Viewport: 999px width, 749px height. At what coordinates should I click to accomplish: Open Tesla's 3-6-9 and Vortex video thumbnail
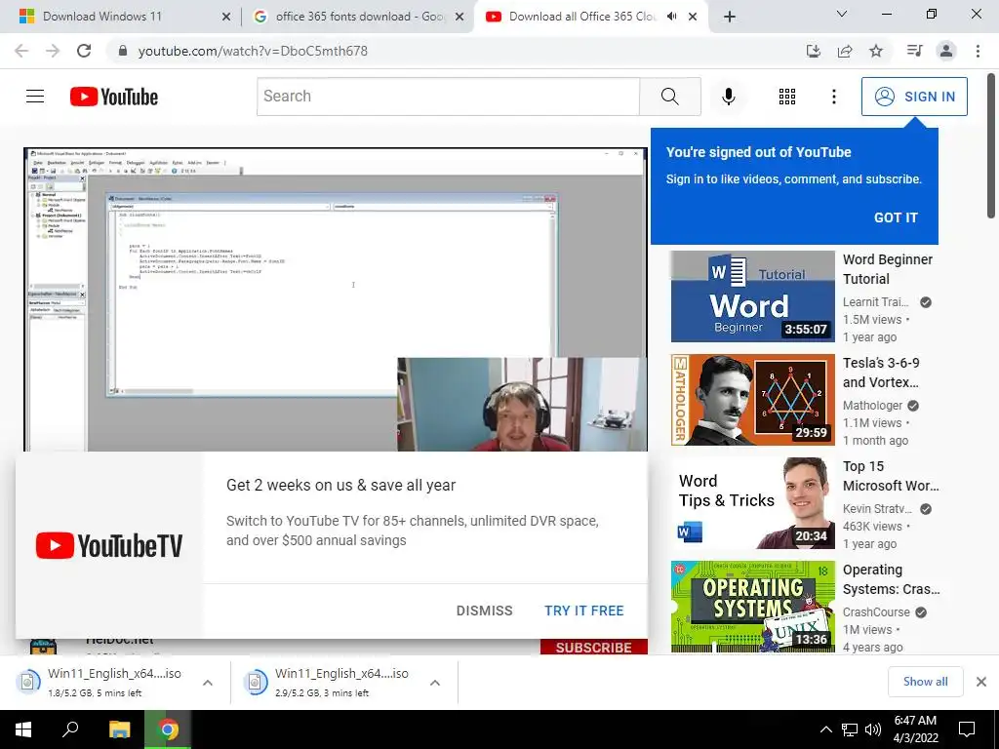[752, 400]
